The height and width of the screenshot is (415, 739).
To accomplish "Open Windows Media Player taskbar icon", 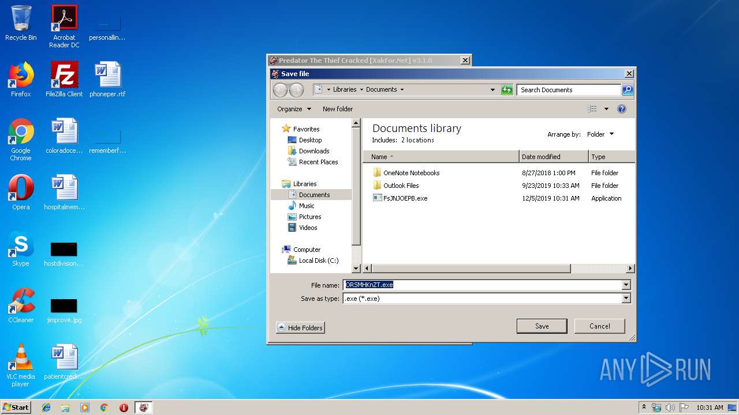I will coord(85,408).
